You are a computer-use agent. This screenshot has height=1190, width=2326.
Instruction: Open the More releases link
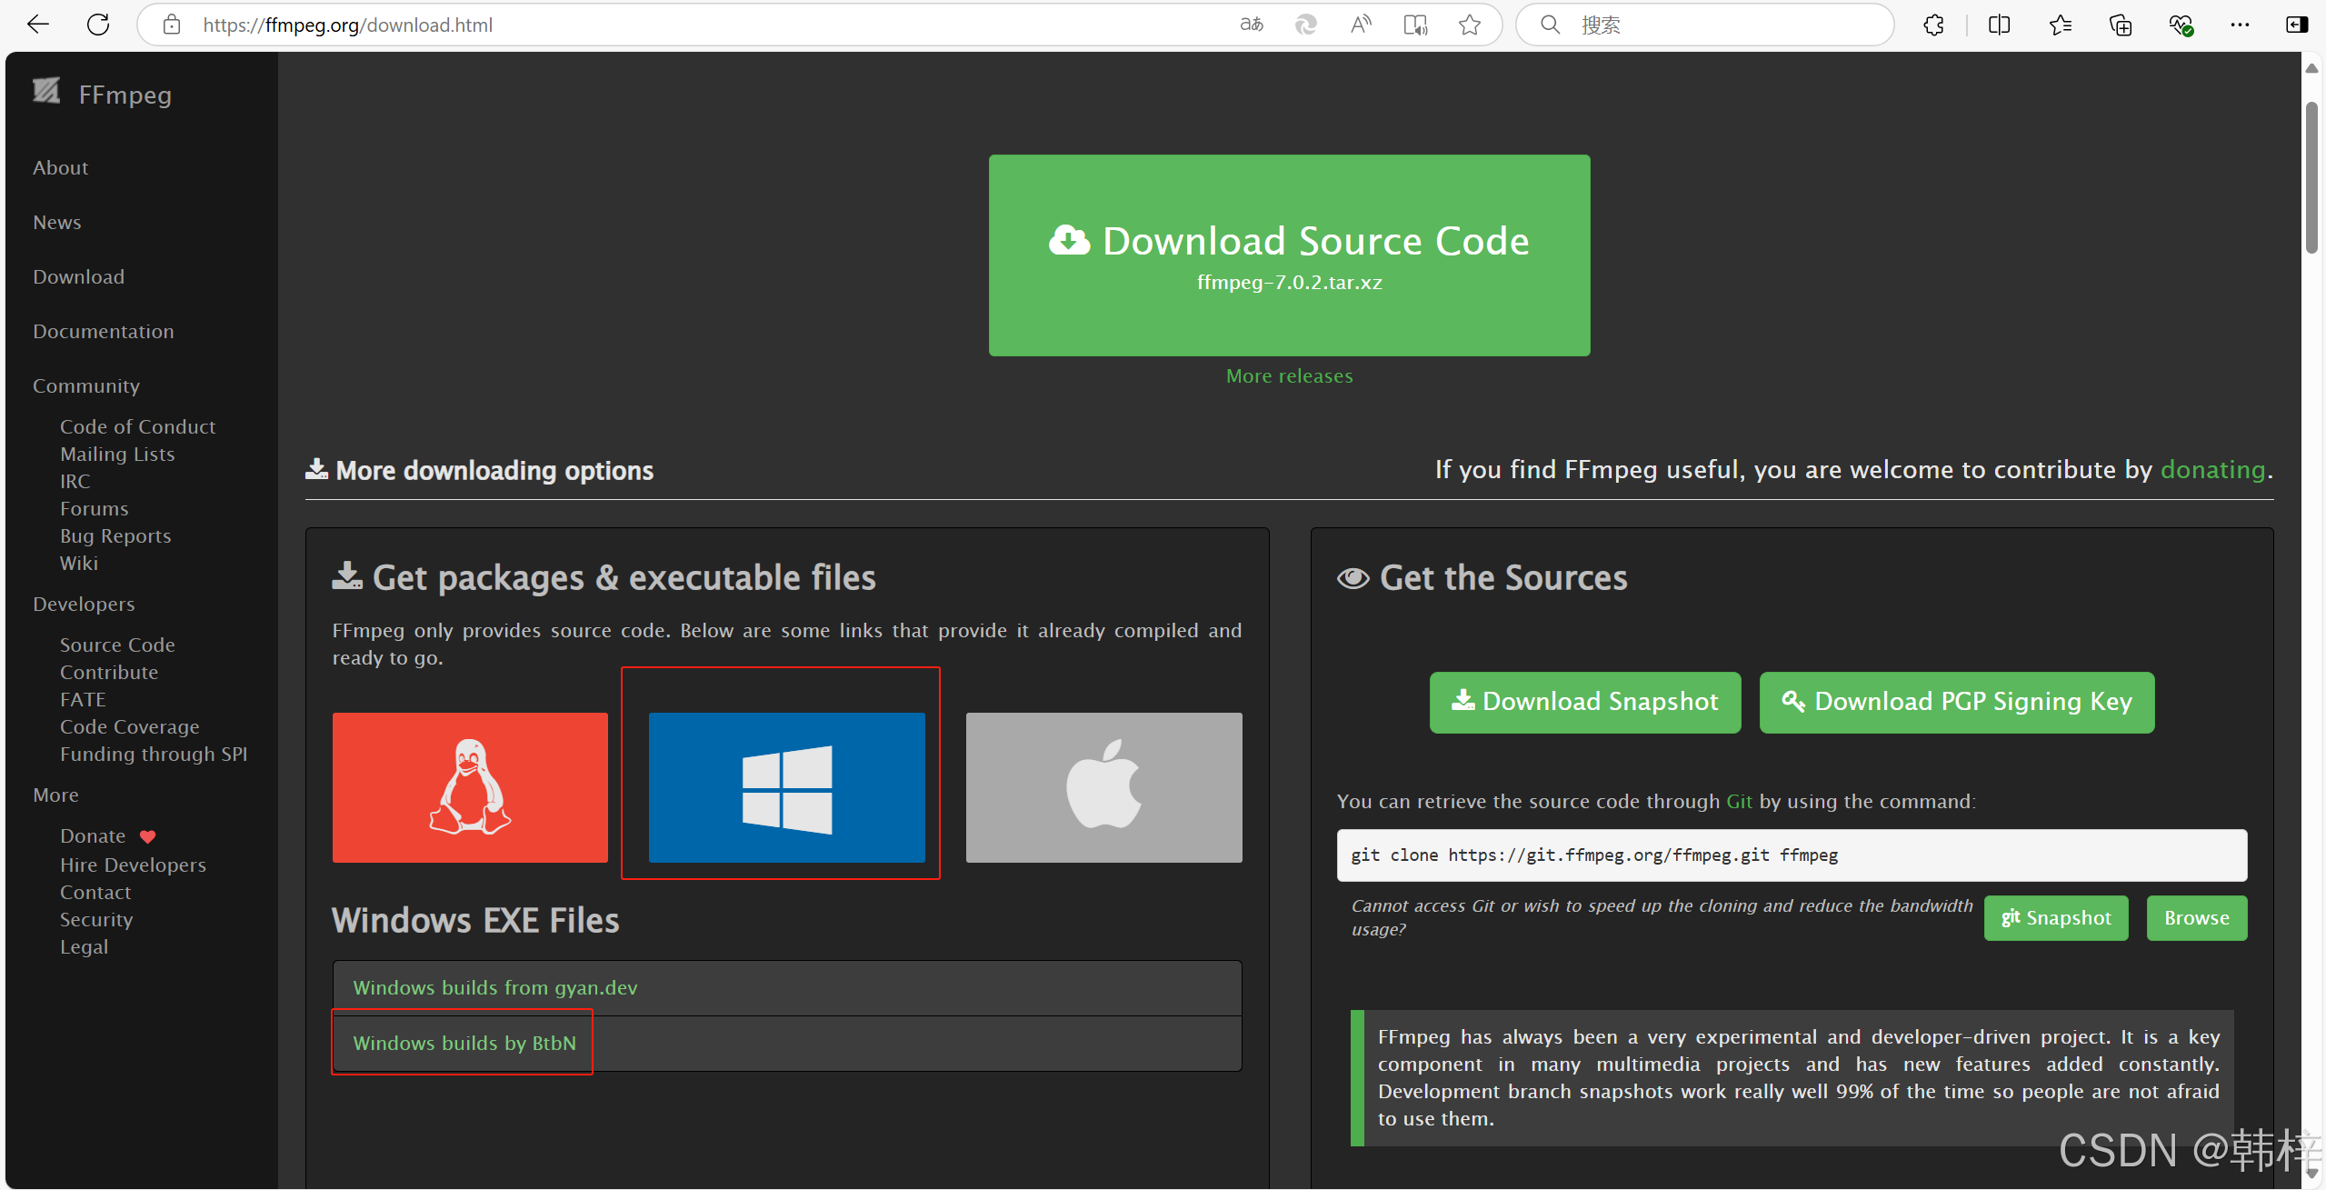1289,376
